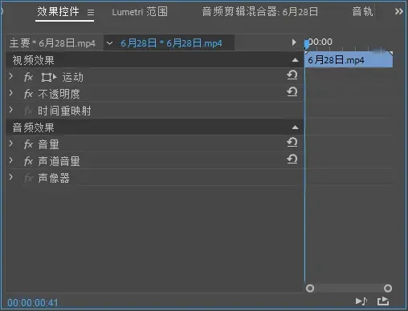The image size is (408, 311).
Task: Toggle timeline view with the play triangle
Action: tap(294, 42)
